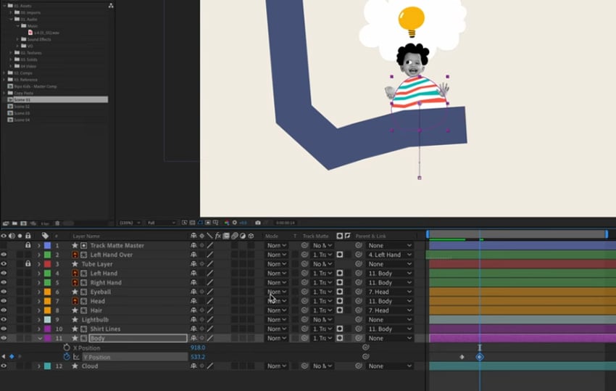Unlock the Track Matte Master layer

coord(28,245)
